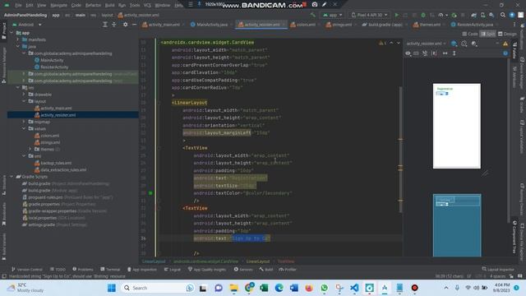The width and height of the screenshot is (526, 296).
Task: Toggle the Project tool window stripe button
Action: tap(4, 31)
